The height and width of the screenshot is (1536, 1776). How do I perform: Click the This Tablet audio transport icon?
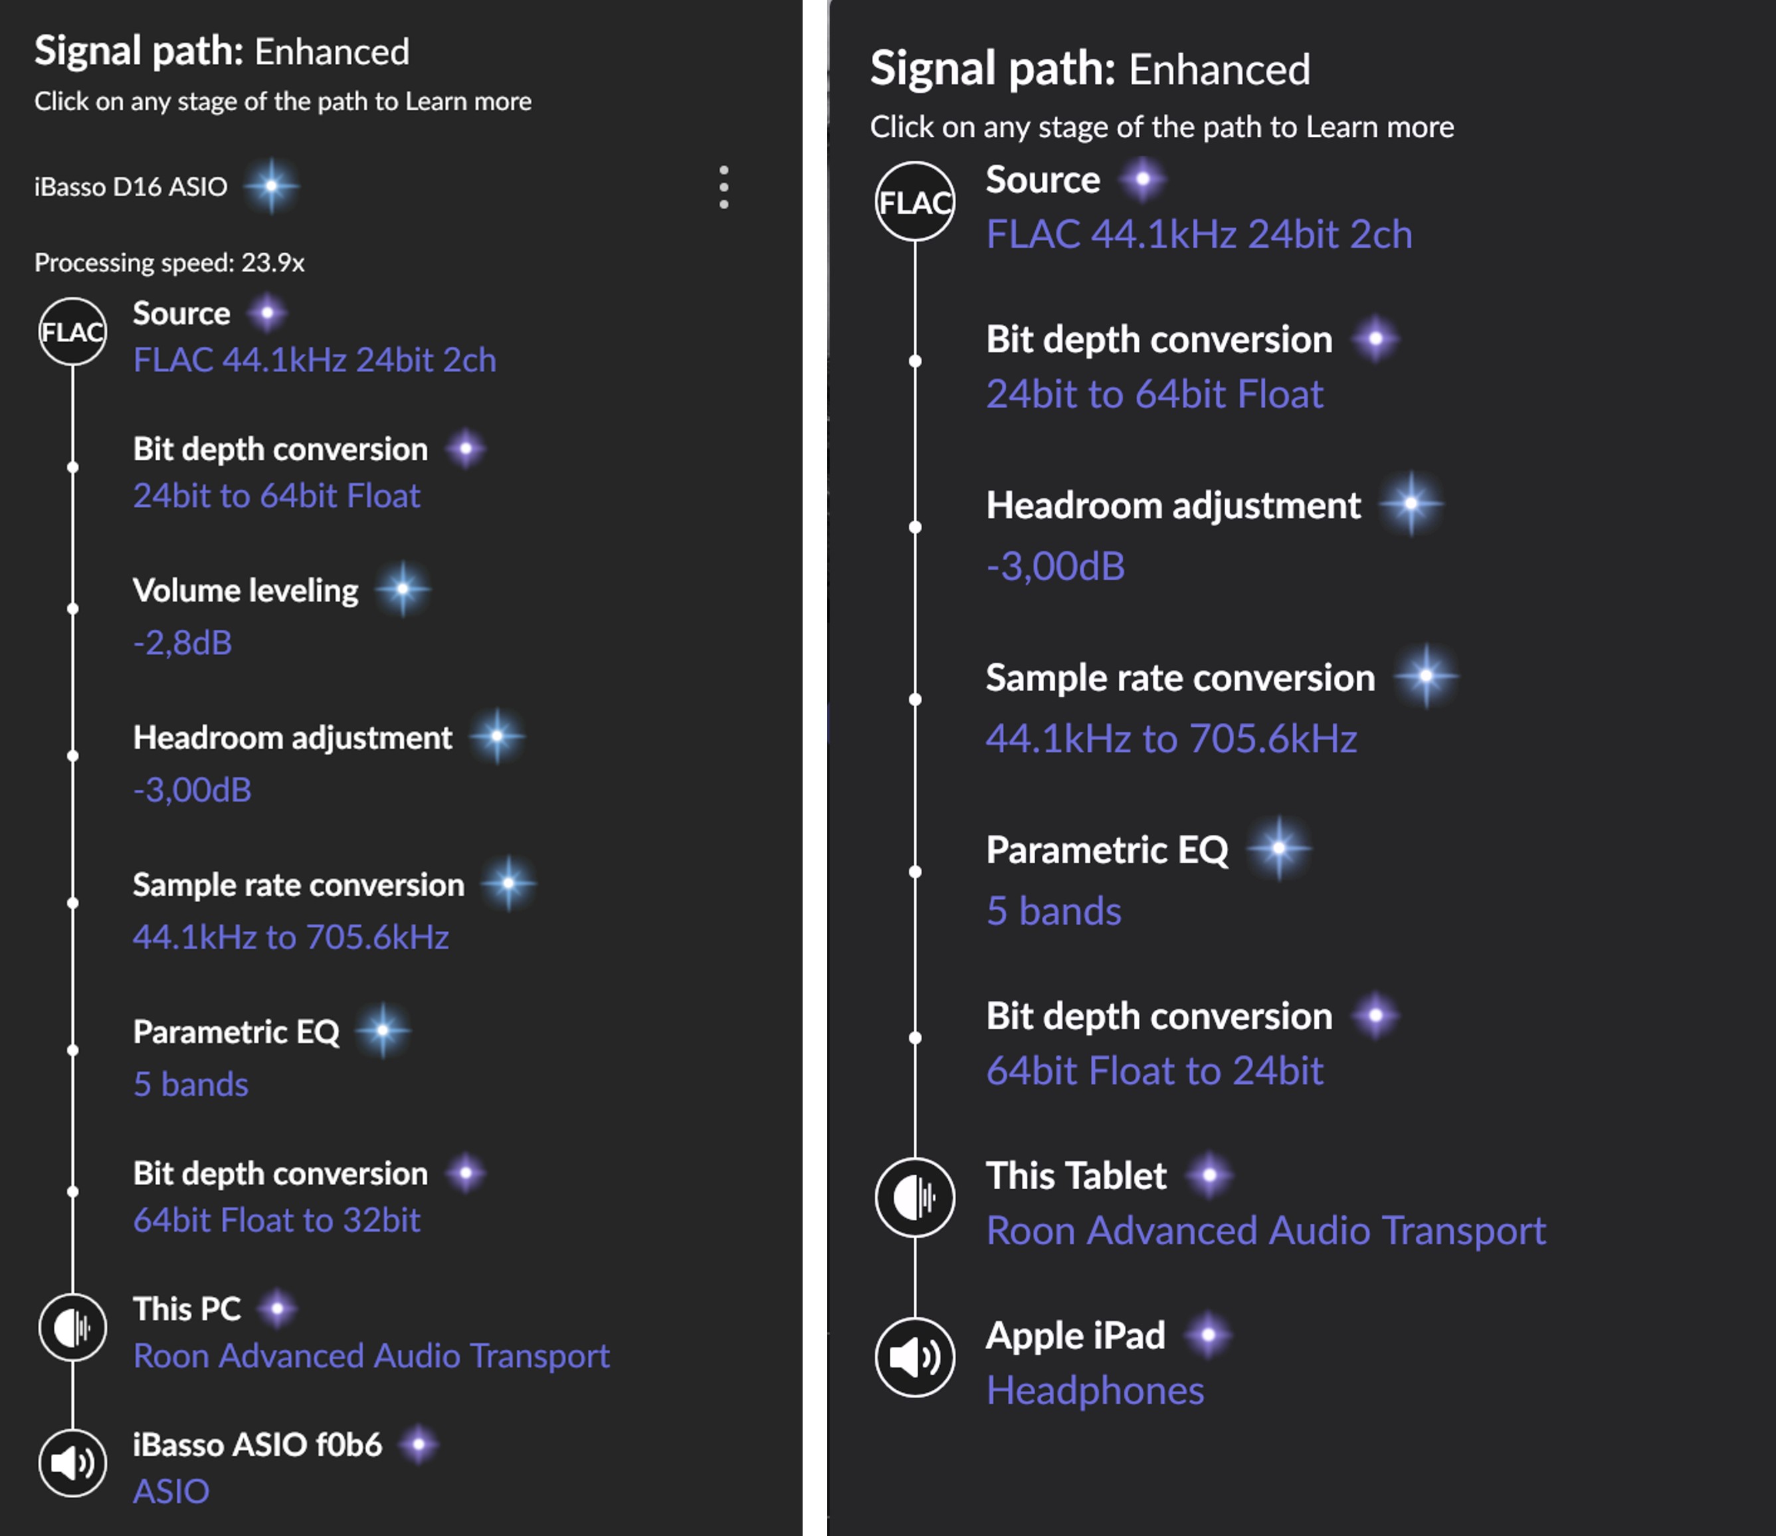[x=916, y=1197]
